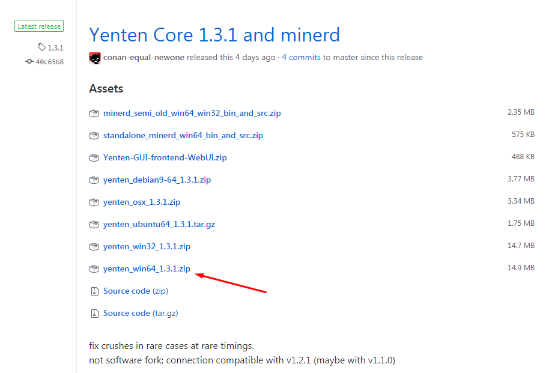Click the Assets heading
The image size is (552, 373).
coord(106,89)
